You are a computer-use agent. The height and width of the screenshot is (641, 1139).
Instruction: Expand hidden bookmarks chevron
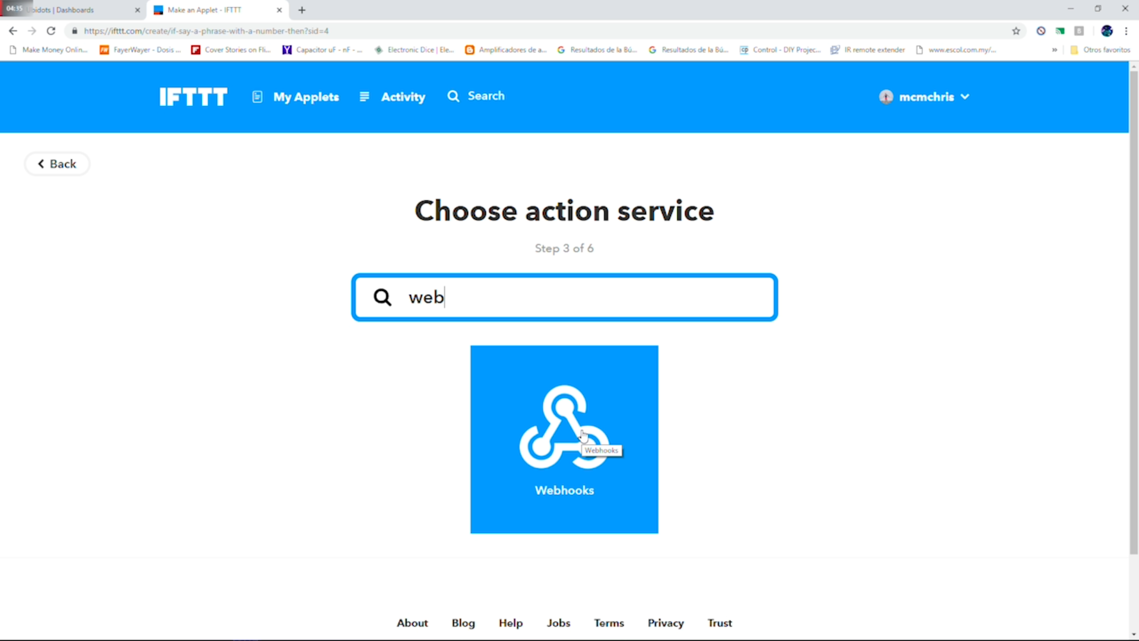1054,50
